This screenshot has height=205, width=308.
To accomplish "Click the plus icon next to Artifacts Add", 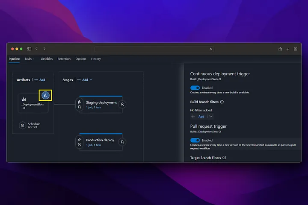I will [36, 79].
